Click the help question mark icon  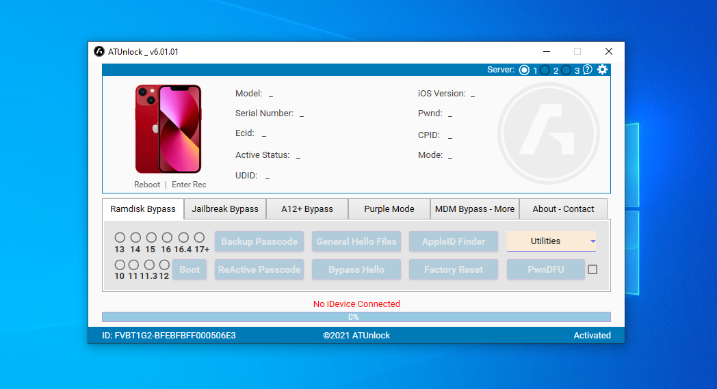coord(587,70)
